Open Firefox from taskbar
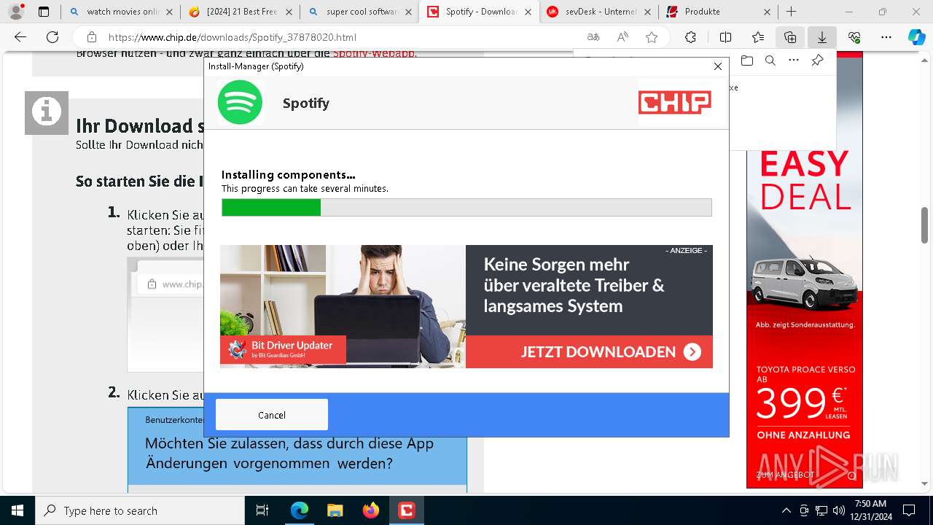 click(x=370, y=510)
